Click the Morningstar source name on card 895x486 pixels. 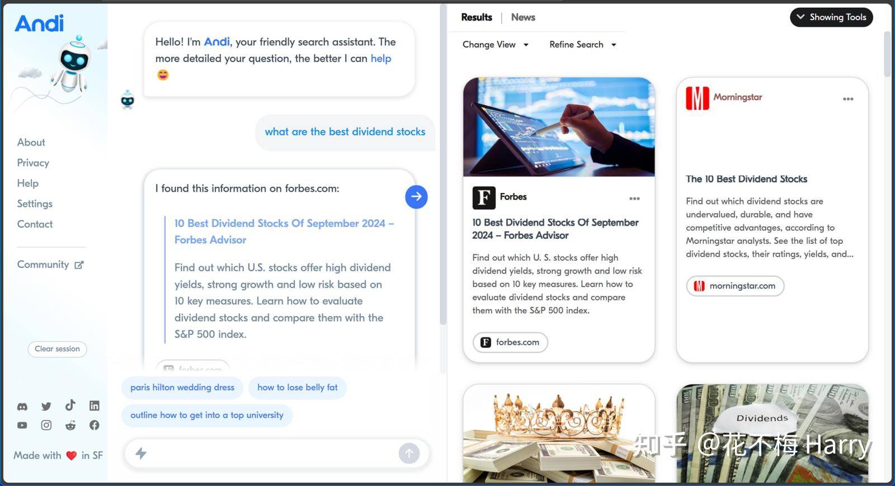(x=738, y=97)
